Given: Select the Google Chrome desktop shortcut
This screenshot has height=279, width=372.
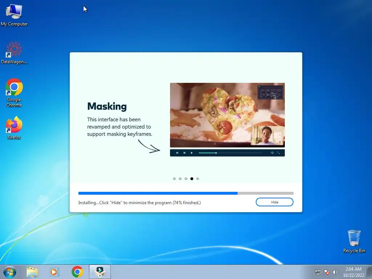Looking at the screenshot, I should (14, 93).
